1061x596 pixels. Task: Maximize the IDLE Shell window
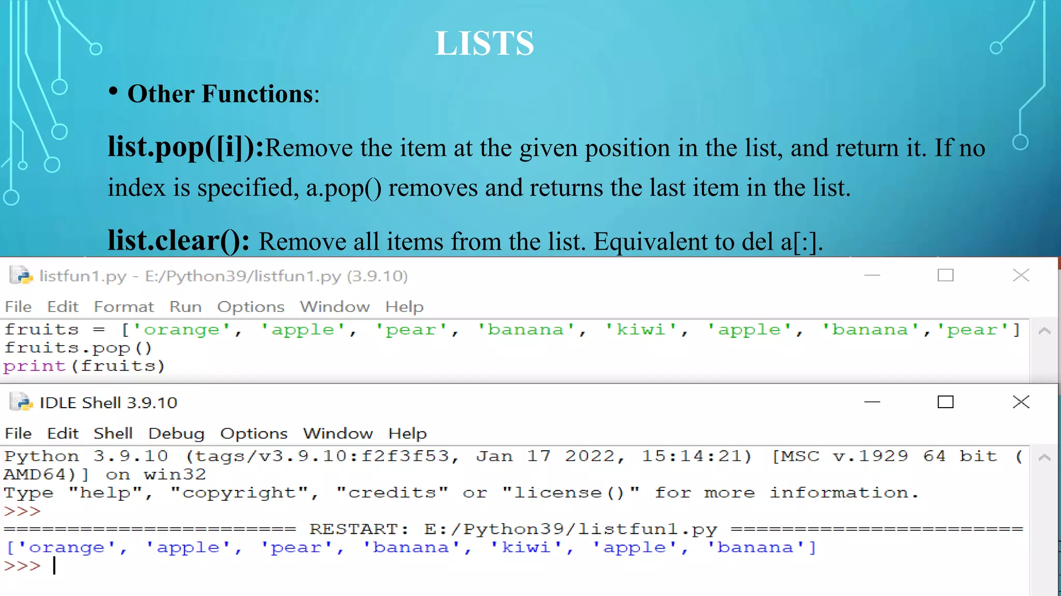click(x=945, y=402)
